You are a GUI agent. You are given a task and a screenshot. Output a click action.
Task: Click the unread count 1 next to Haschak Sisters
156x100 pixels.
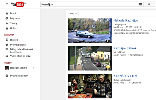point(34,68)
